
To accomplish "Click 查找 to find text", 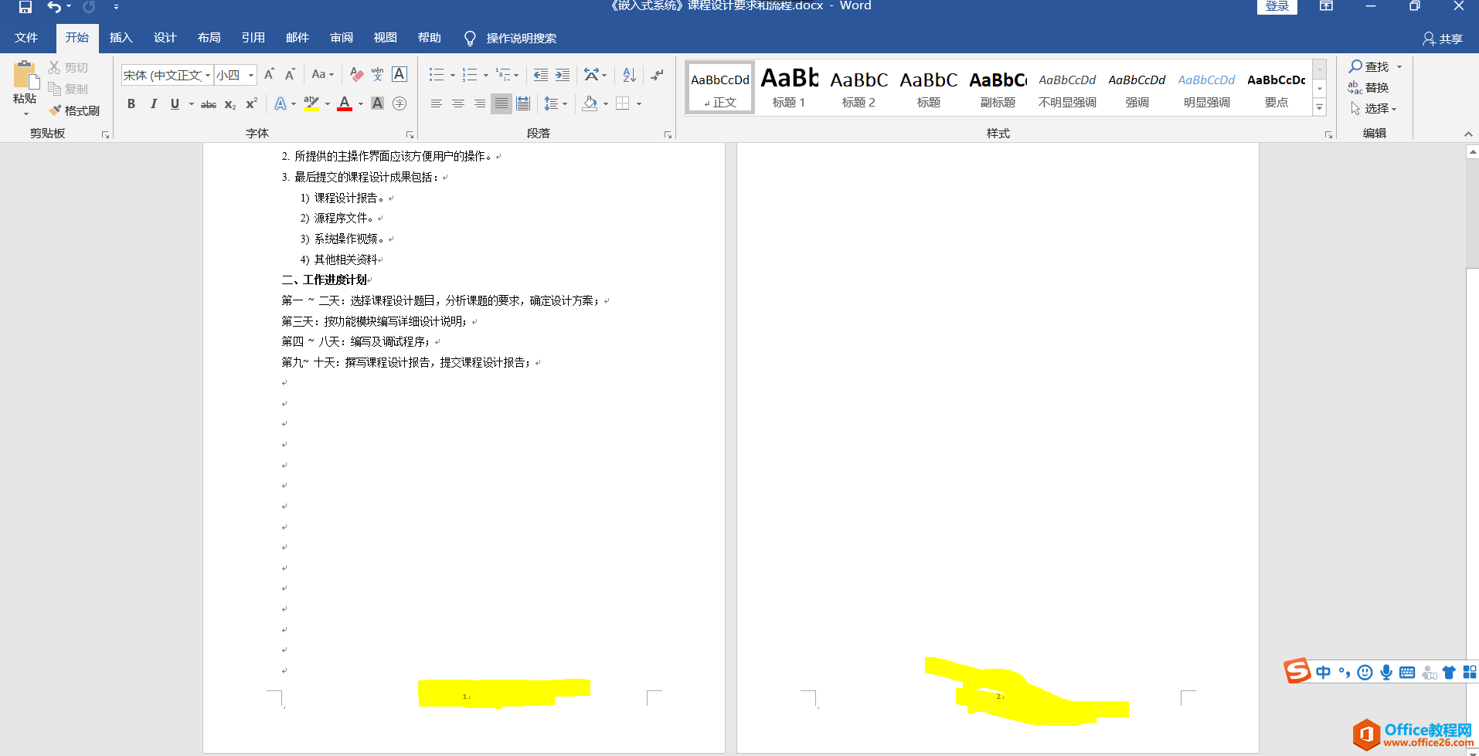I will pyautogui.click(x=1369, y=67).
